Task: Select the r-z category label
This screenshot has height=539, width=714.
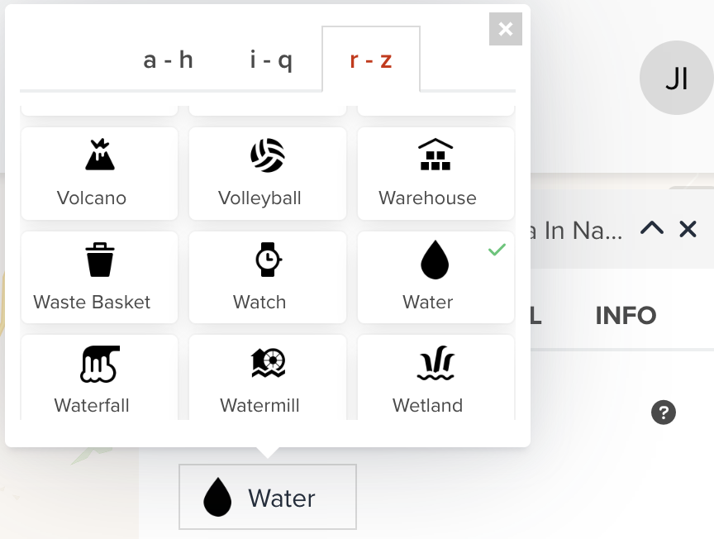Action: point(371,60)
